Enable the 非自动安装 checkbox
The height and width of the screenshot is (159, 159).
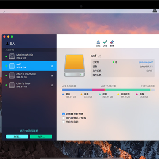pyautogui.click(x=64, y=121)
